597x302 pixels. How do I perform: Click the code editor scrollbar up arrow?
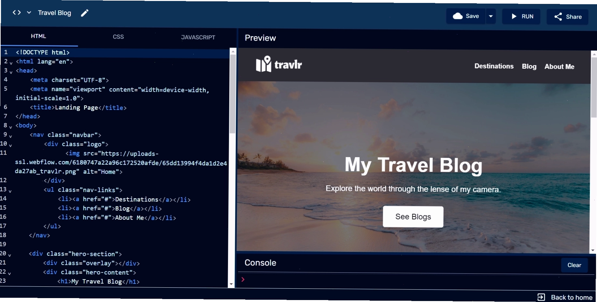233,51
